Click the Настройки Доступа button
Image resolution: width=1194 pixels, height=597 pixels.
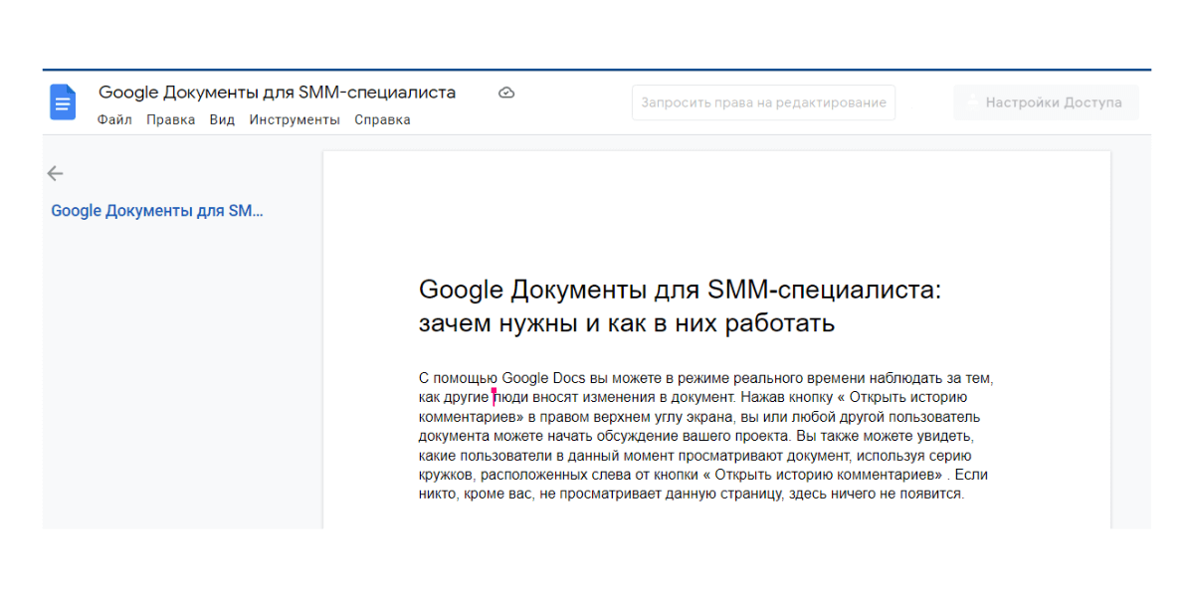pyautogui.click(x=1046, y=102)
